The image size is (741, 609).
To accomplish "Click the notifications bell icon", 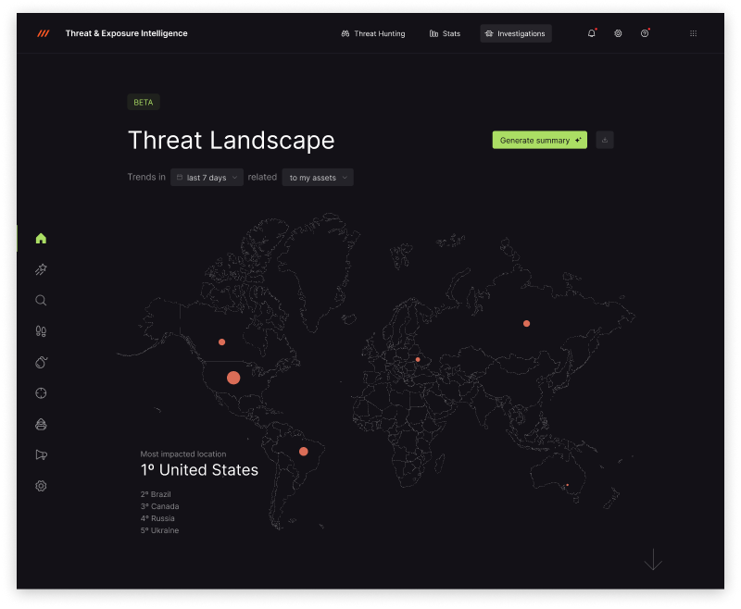I will pos(592,34).
